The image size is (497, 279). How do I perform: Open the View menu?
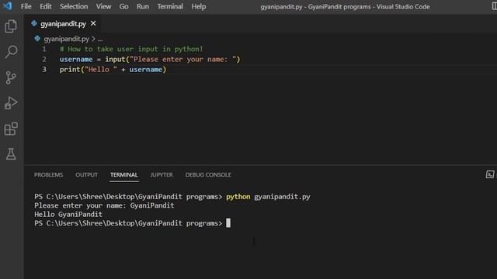[x=103, y=6]
